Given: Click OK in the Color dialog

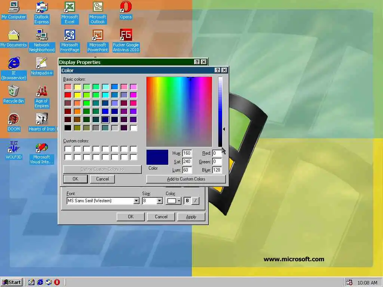Looking at the screenshot, I should 75,179.
